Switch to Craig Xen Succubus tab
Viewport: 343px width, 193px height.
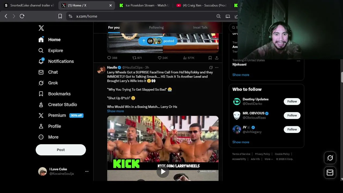pyautogui.click(x=202, y=5)
